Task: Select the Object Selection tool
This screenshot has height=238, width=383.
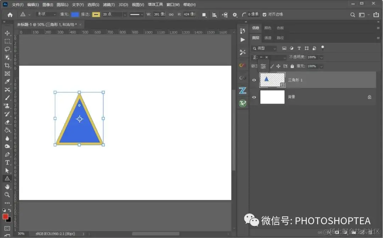Action: [7, 57]
